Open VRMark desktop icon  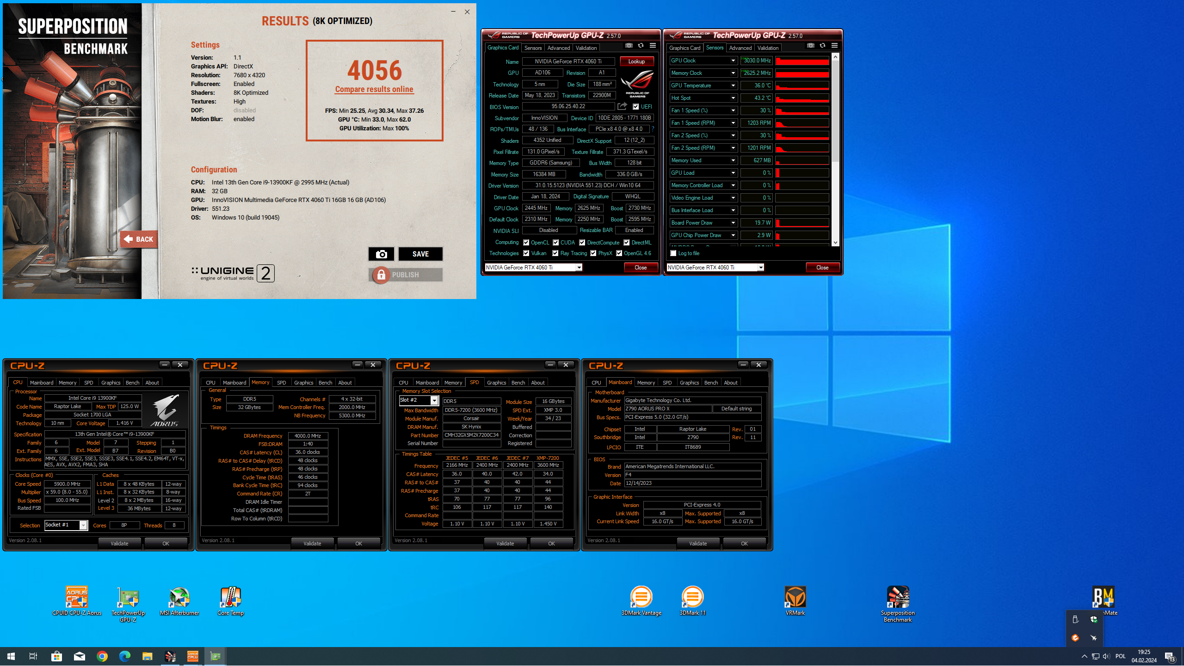tap(795, 602)
